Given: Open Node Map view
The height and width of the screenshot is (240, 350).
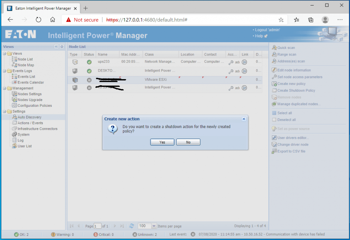Looking at the screenshot, I should tap(26, 65).
